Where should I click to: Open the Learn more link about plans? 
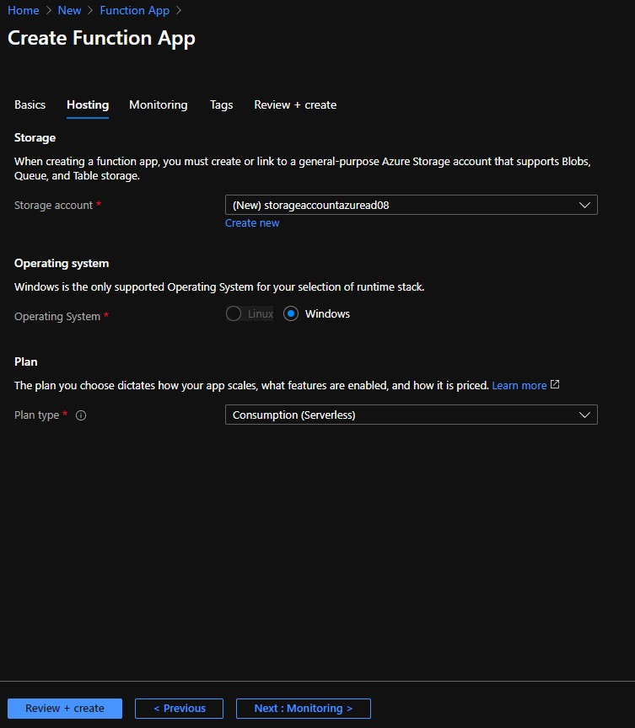pos(519,385)
